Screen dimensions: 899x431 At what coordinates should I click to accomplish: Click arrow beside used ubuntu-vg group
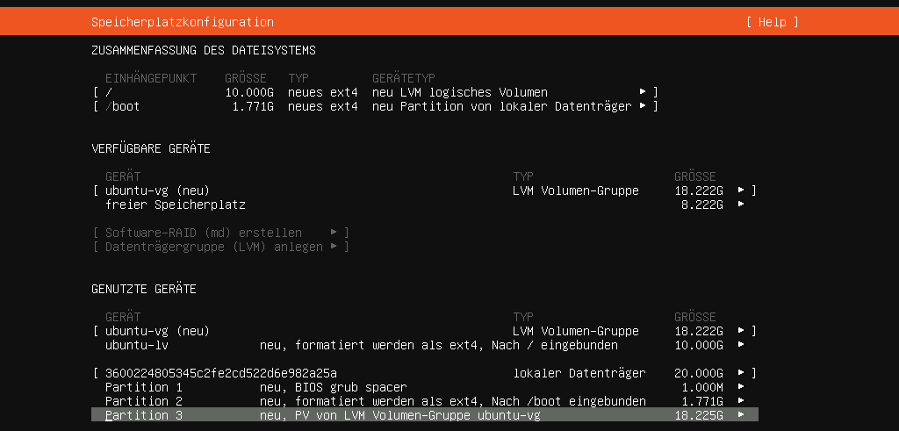[x=741, y=331]
